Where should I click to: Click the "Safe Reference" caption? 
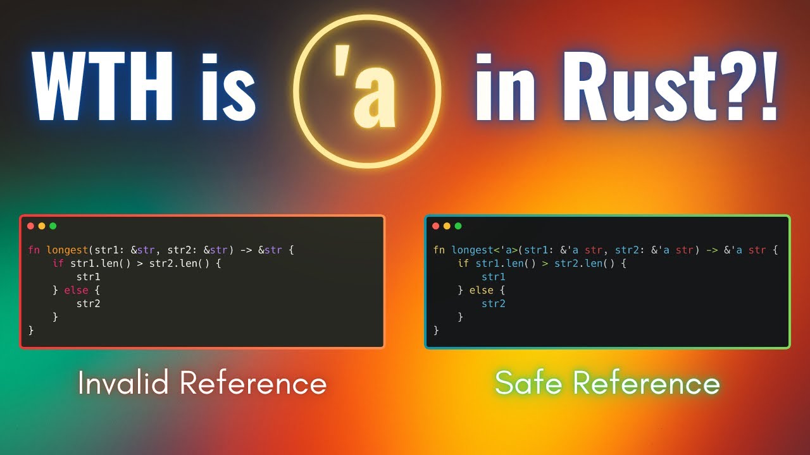607,383
